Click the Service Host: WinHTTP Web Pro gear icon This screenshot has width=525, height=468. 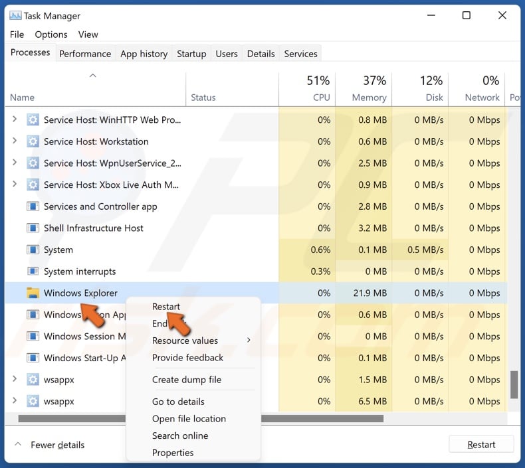tap(33, 119)
